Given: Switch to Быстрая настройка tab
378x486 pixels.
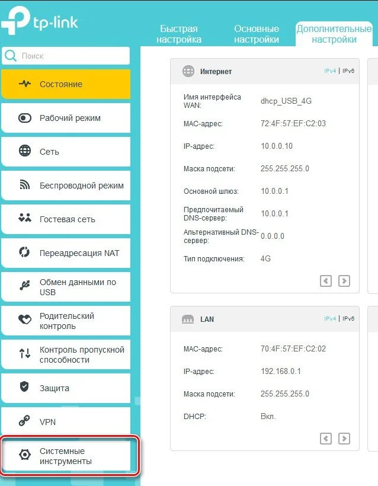Looking at the screenshot, I should pos(179,34).
